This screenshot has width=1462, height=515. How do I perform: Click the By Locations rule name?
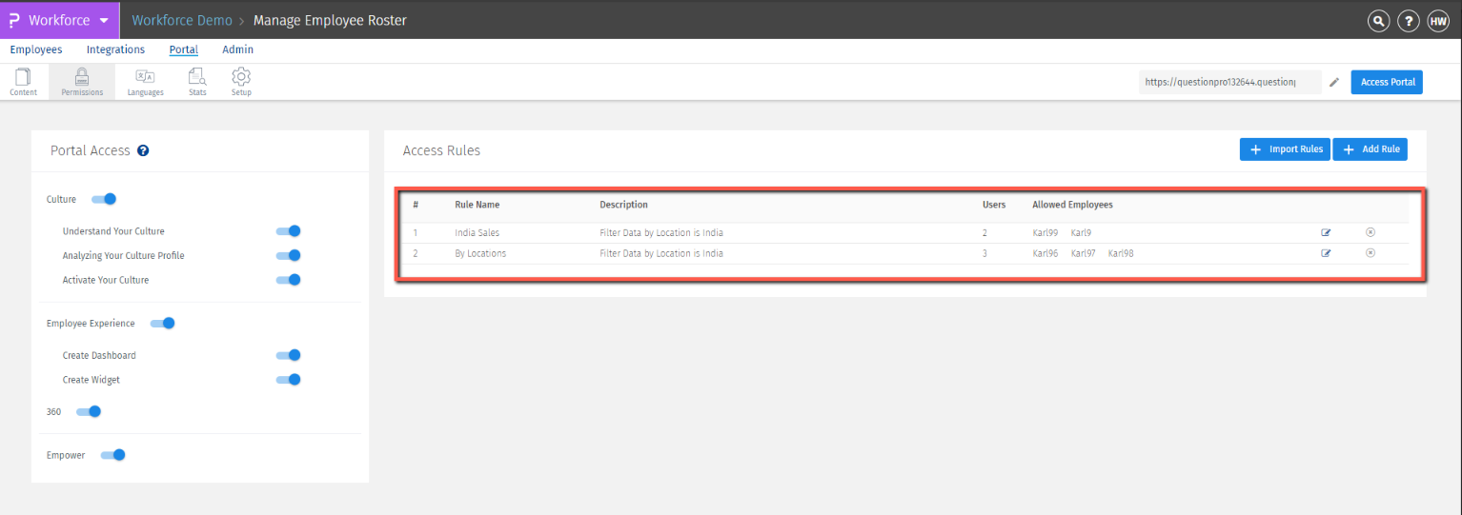pyautogui.click(x=480, y=253)
